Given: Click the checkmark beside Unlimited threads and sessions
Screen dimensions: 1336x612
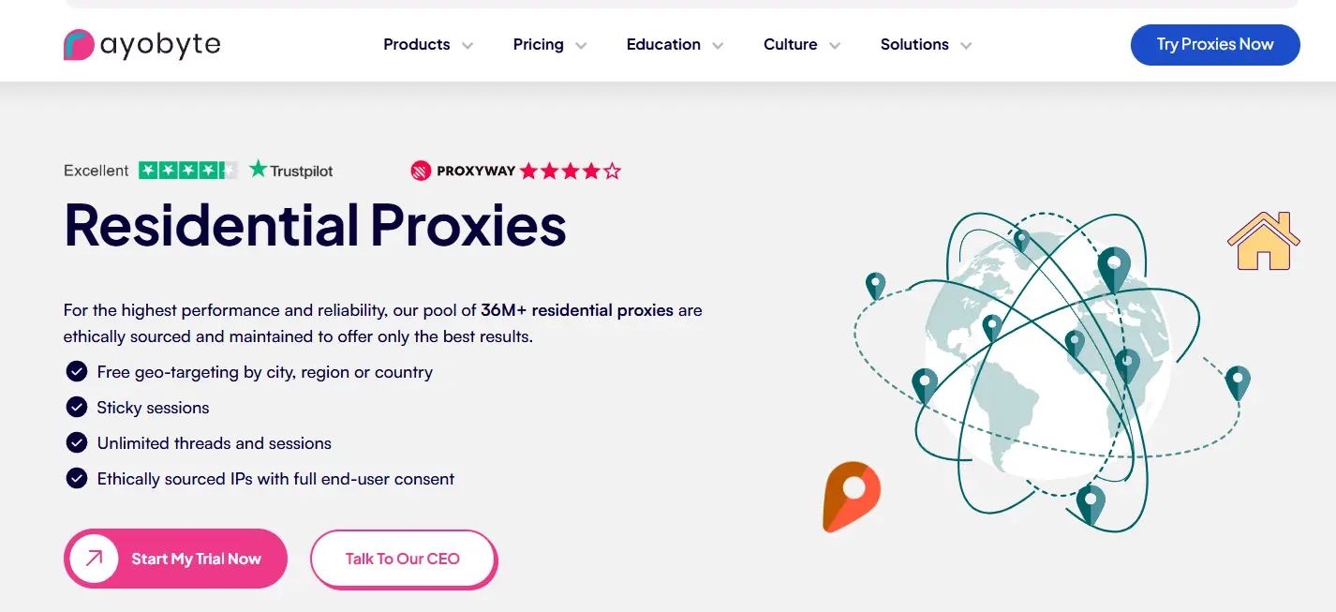Looking at the screenshot, I should coord(77,443).
